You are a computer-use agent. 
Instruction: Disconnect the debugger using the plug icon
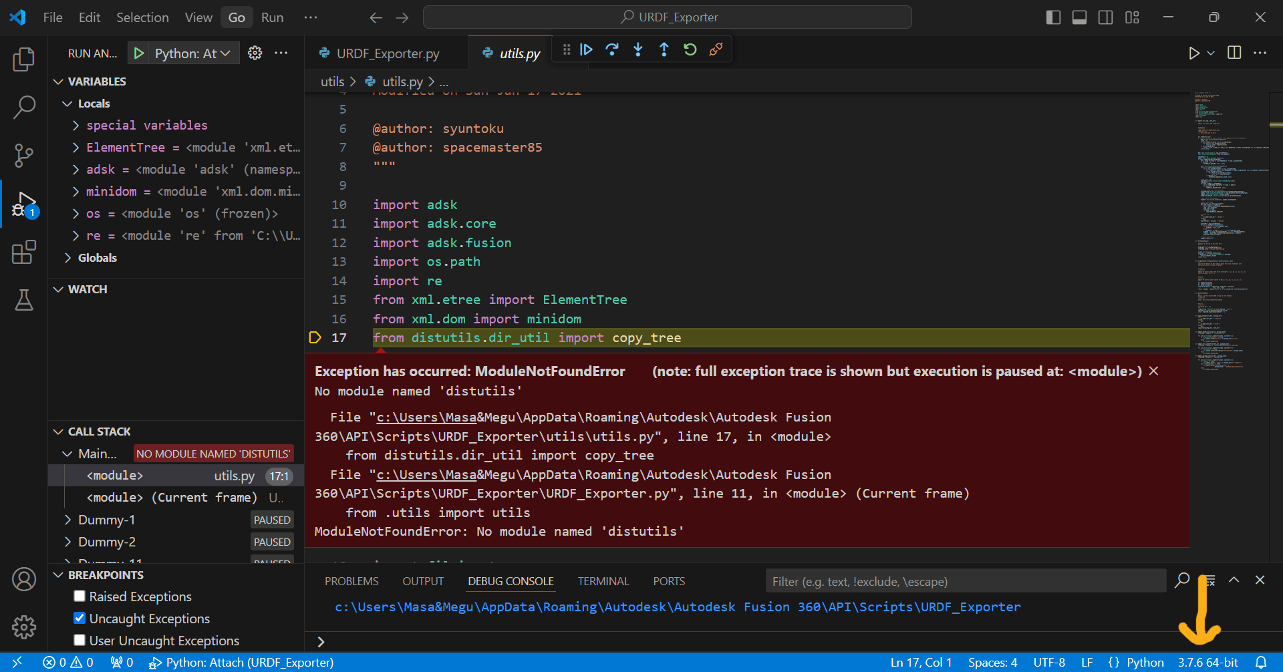coord(716,50)
